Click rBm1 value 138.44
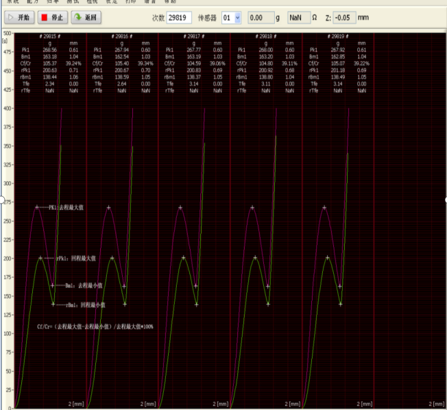 [49, 77]
